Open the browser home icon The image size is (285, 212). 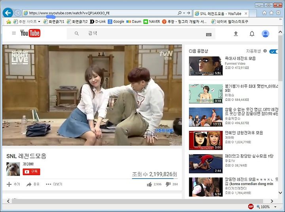click(x=264, y=13)
